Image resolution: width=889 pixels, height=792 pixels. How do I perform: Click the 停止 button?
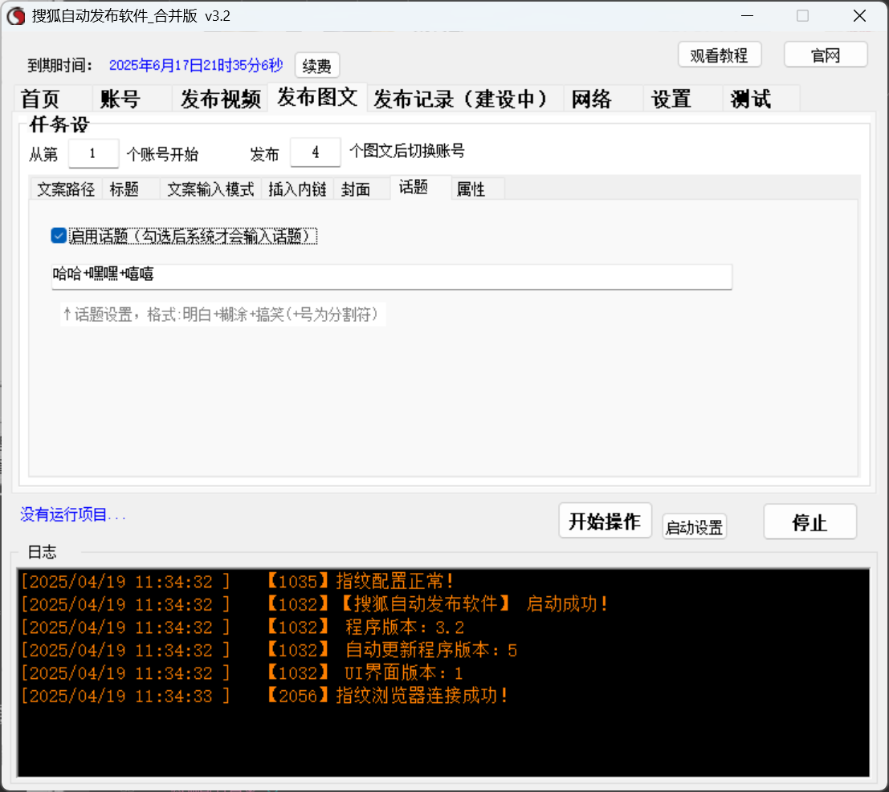point(809,522)
